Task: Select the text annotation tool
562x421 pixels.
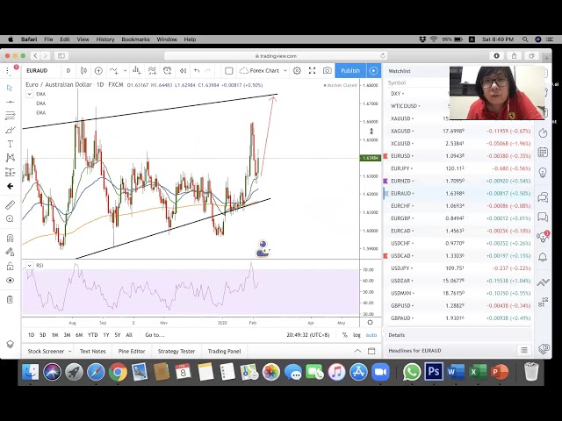Action: [10, 144]
